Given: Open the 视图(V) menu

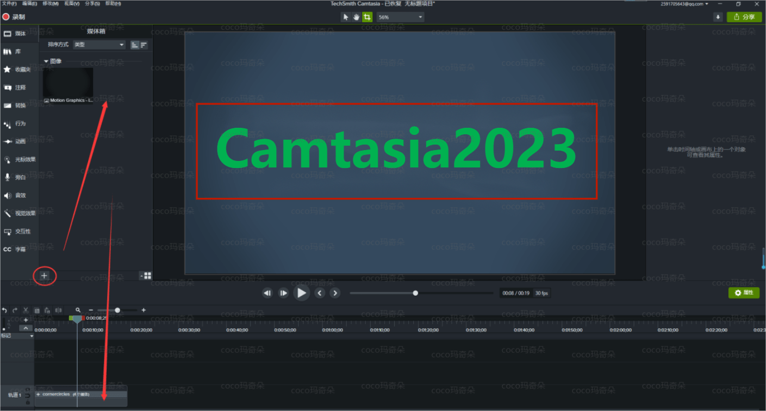Looking at the screenshot, I should [71, 3].
